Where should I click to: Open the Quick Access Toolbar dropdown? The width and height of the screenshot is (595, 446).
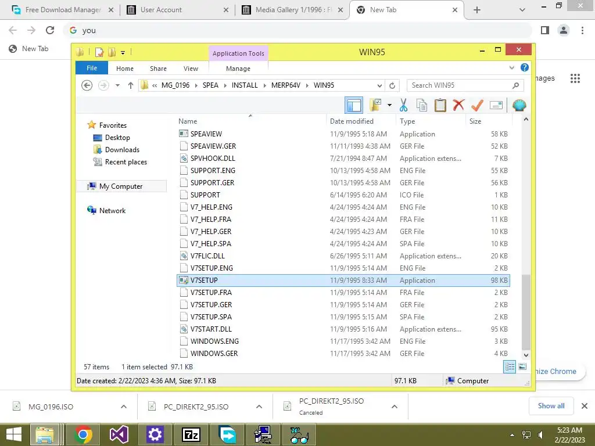pyautogui.click(x=123, y=52)
